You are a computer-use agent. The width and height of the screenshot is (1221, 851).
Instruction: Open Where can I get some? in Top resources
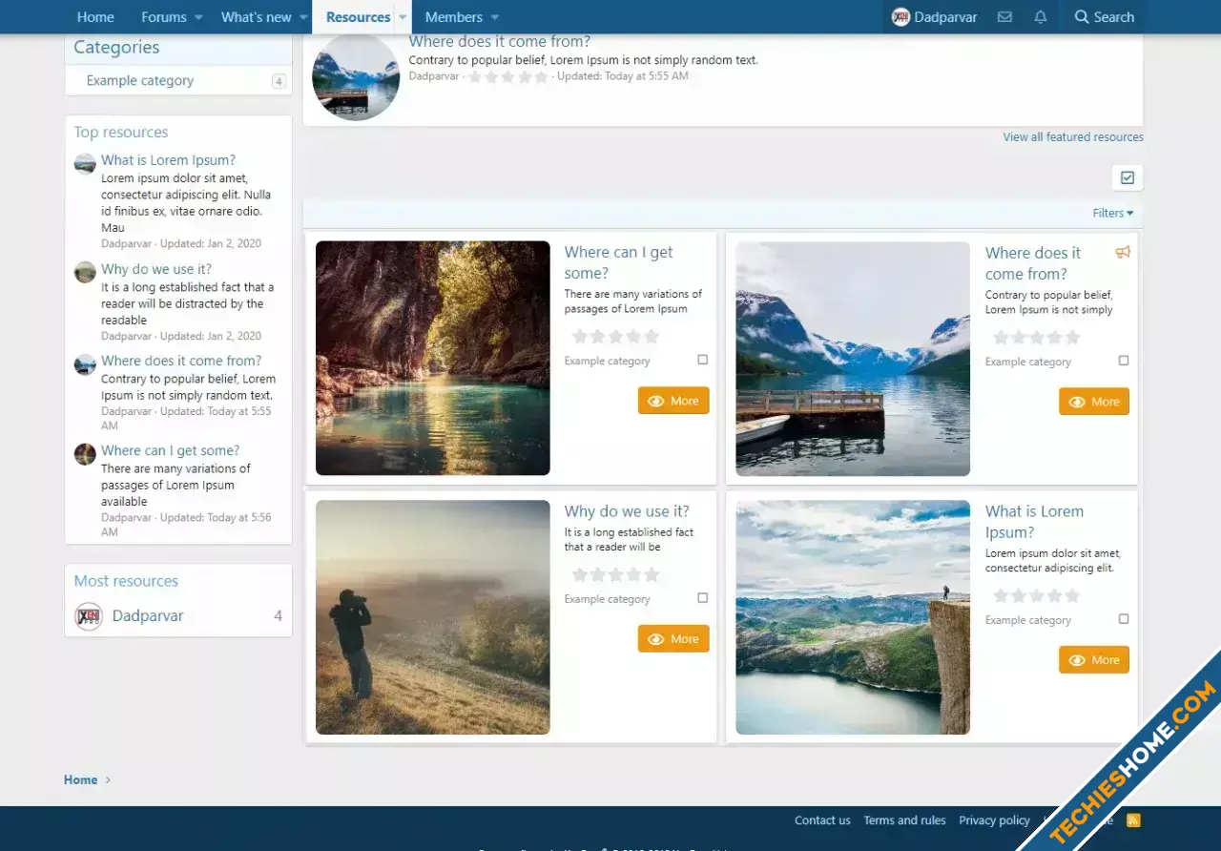(170, 450)
